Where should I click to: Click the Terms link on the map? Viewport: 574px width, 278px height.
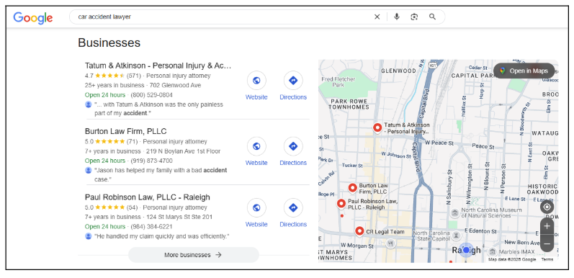pos(547,259)
